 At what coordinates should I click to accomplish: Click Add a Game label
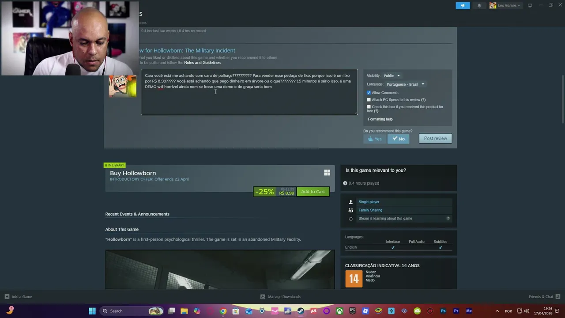(x=22, y=297)
